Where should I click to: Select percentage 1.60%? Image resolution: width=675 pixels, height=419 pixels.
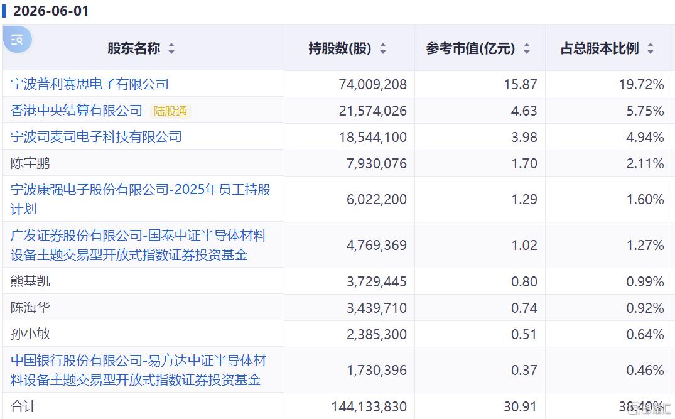point(645,199)
